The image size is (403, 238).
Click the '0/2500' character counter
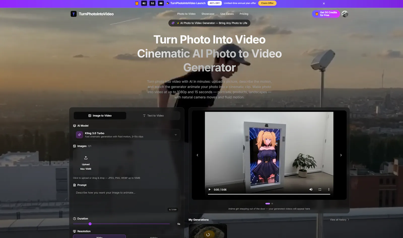coord(173,210)
